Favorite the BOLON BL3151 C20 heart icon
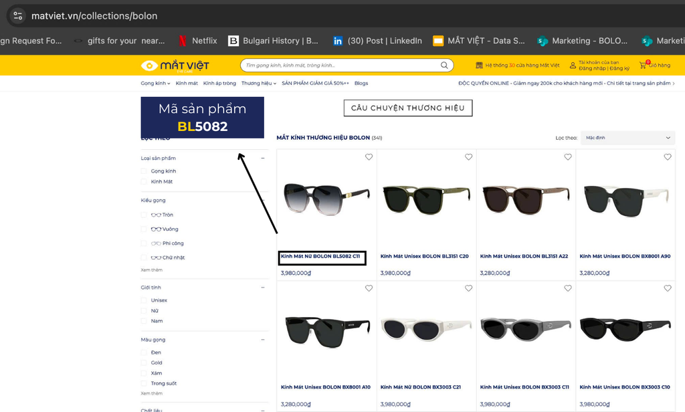Image resolution: width=685 pixels, height=412 pixels. pyautogui.click(x=468, y=157)
